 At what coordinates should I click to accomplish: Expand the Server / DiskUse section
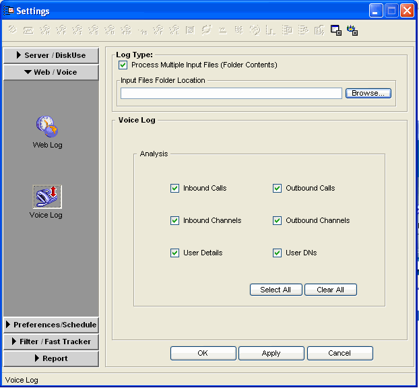point(51,55)
